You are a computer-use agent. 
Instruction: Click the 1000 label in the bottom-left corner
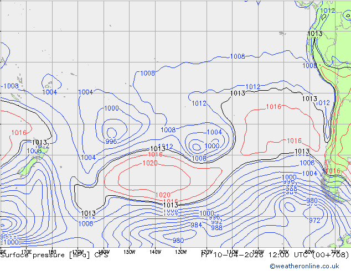(11, 242)
